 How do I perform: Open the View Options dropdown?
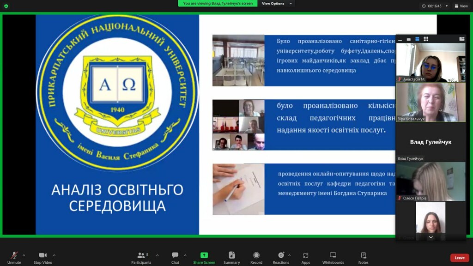277,4
